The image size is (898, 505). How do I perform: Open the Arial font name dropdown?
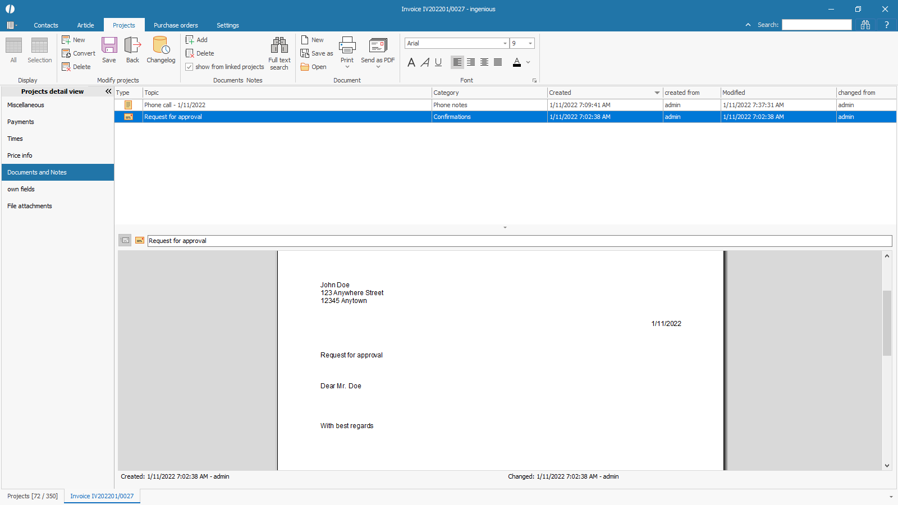pos(505,43)
